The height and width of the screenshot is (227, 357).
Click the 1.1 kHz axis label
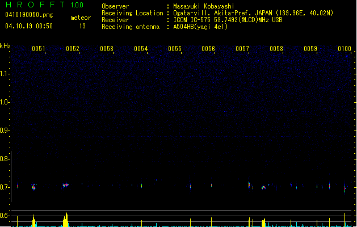tap(4, 74)
